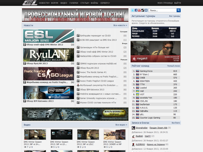Open team N^Stars | in rating
The image size is (203, 152).
tap(144, 74)
